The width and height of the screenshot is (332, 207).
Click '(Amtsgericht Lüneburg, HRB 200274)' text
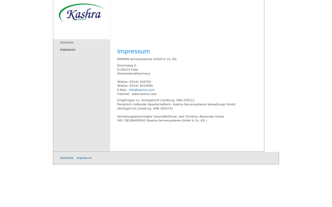click(145, 109)
